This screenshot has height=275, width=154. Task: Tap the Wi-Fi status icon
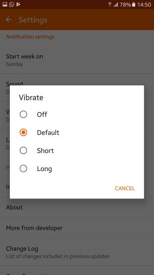point(110,5)
